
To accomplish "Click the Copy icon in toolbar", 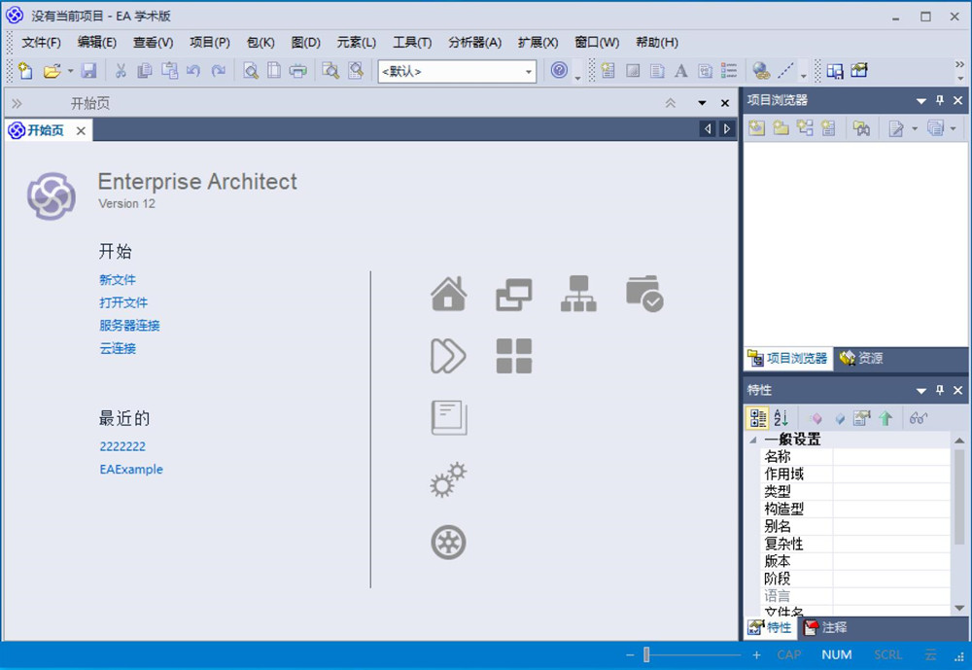I will pos(145,71).
